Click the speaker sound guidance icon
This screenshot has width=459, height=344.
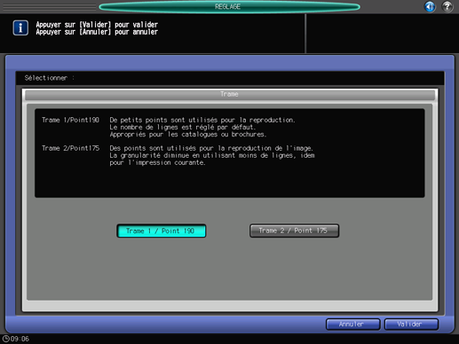point(430,6)
